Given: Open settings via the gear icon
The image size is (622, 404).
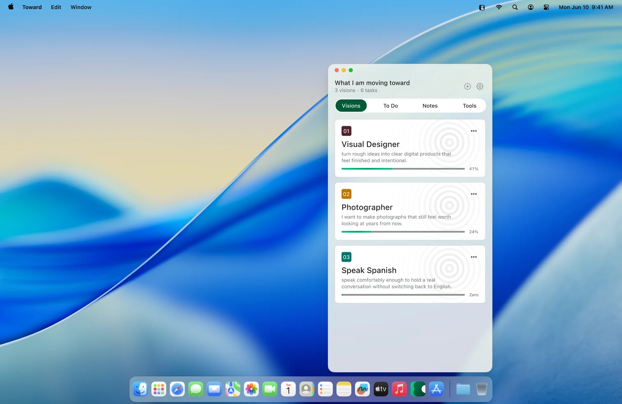Looking at the screenshot, I should point(480,86).
